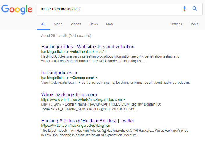
Task: Click the green hackingarticles.in.websiteoutlook.com URL
Action: pyautogui.click(x=72, y=52)
